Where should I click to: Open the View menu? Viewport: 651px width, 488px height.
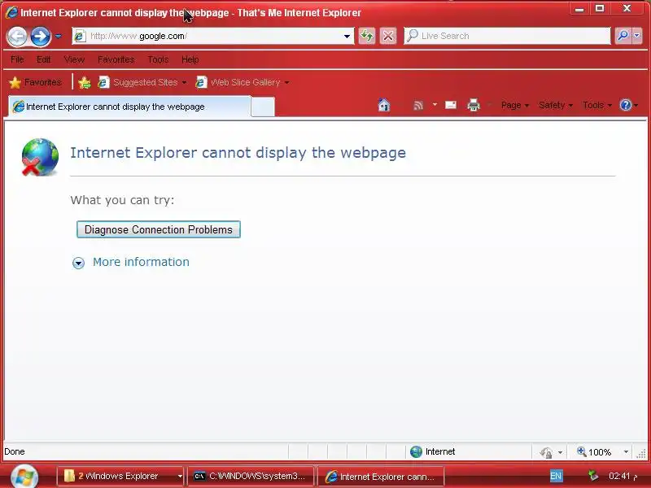[x=74, y=59]
